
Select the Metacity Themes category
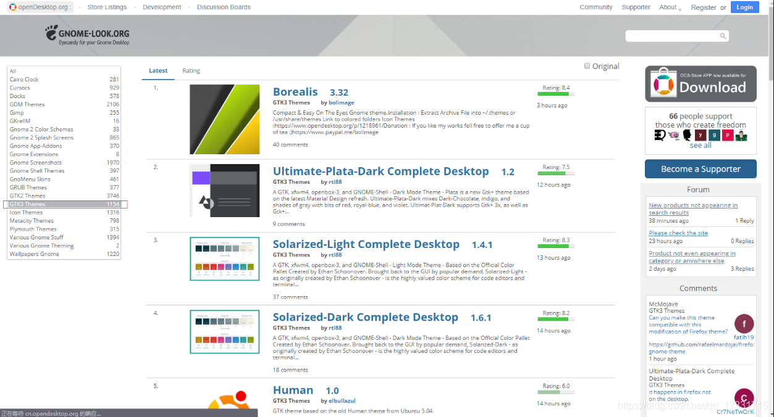click(x=64, y=221)
